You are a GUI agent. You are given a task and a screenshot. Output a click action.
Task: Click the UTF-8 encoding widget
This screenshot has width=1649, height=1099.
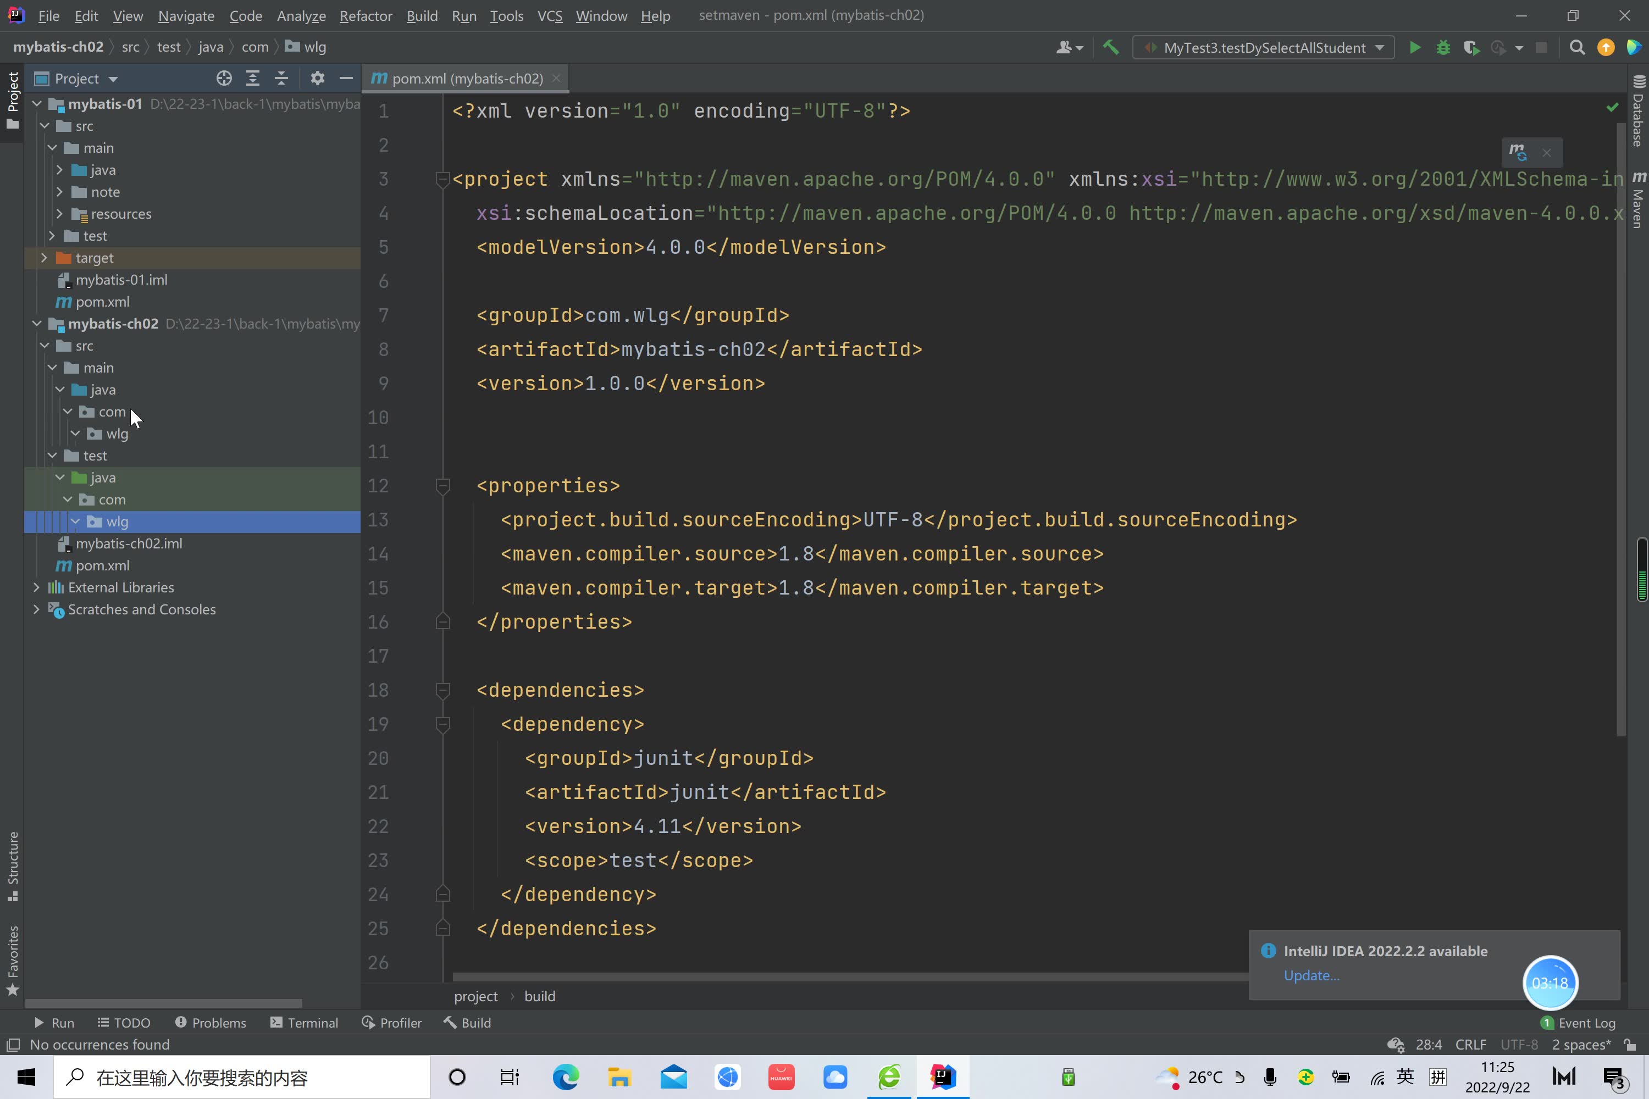coord(1519,1045)
